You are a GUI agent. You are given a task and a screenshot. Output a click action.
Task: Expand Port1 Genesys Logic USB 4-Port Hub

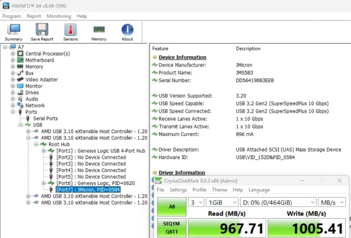point(44,151)
